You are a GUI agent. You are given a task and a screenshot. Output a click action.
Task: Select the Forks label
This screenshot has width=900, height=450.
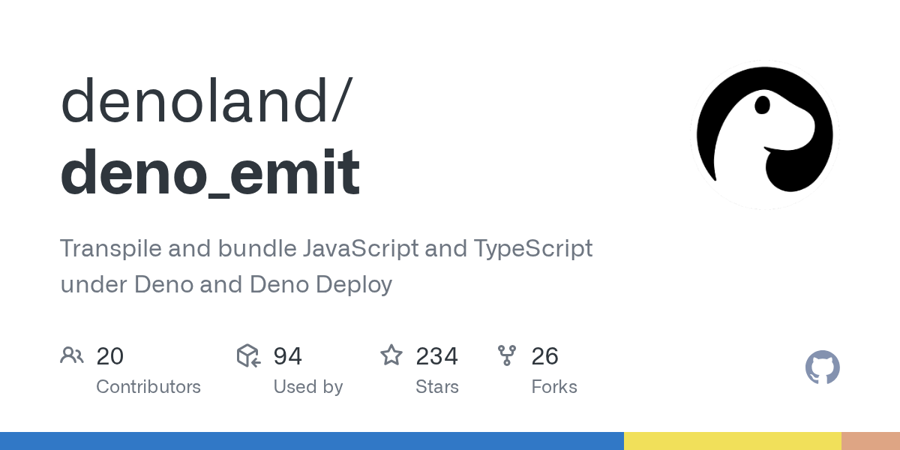[553, 387]
